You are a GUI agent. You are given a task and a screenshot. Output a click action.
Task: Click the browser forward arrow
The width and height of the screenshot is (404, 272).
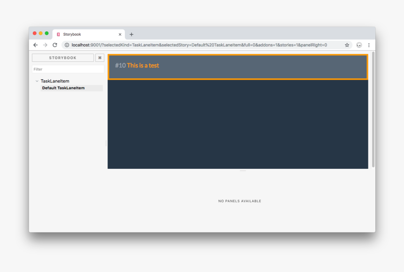click(x=45, y=45)
